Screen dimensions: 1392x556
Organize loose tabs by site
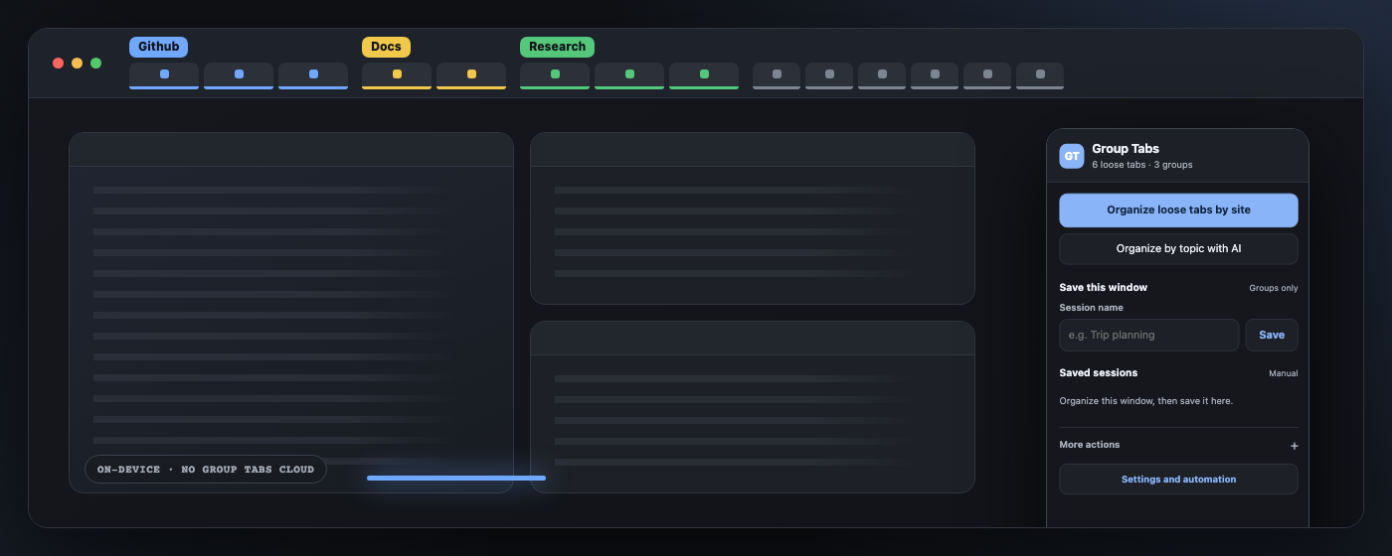(1178, 210)
